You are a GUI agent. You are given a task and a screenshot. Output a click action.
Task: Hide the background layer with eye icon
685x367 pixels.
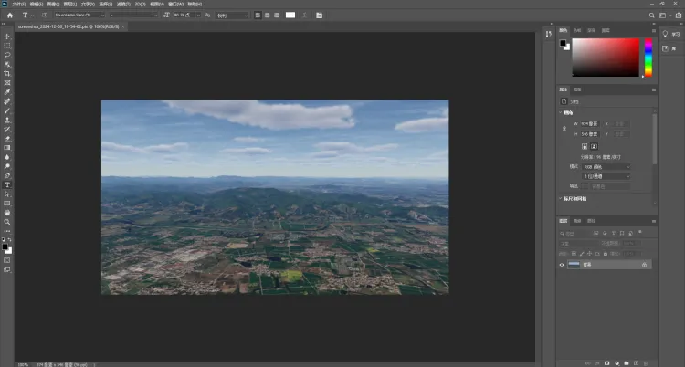click(562, 265)
